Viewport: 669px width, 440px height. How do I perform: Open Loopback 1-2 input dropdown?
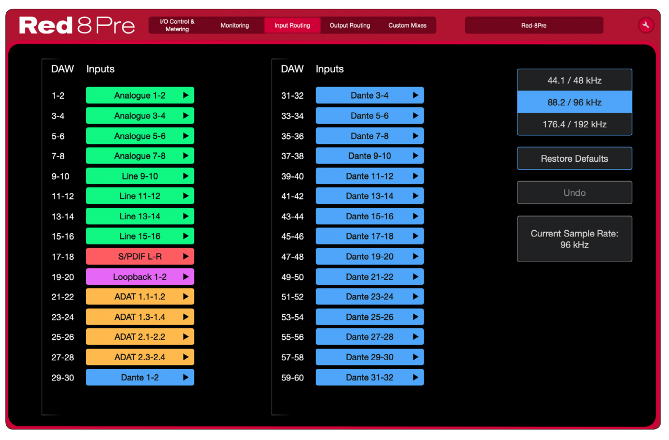(x=140, y=277)
